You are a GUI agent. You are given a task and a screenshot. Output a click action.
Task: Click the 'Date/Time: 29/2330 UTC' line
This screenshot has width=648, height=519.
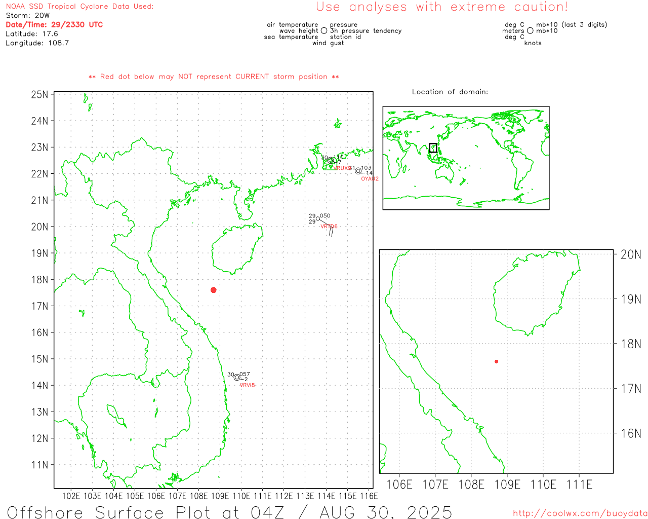tap(54, 25)
